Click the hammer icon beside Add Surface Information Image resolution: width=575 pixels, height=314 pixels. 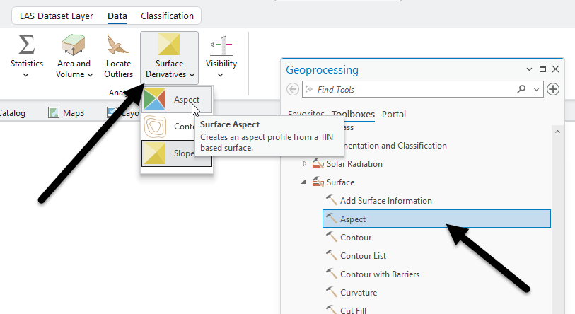[x=332, y=200]
